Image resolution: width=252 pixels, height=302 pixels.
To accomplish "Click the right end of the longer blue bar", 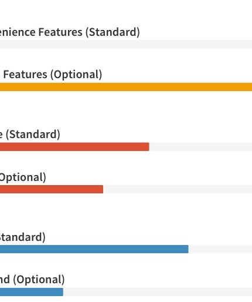I will (x=187, y=249).
